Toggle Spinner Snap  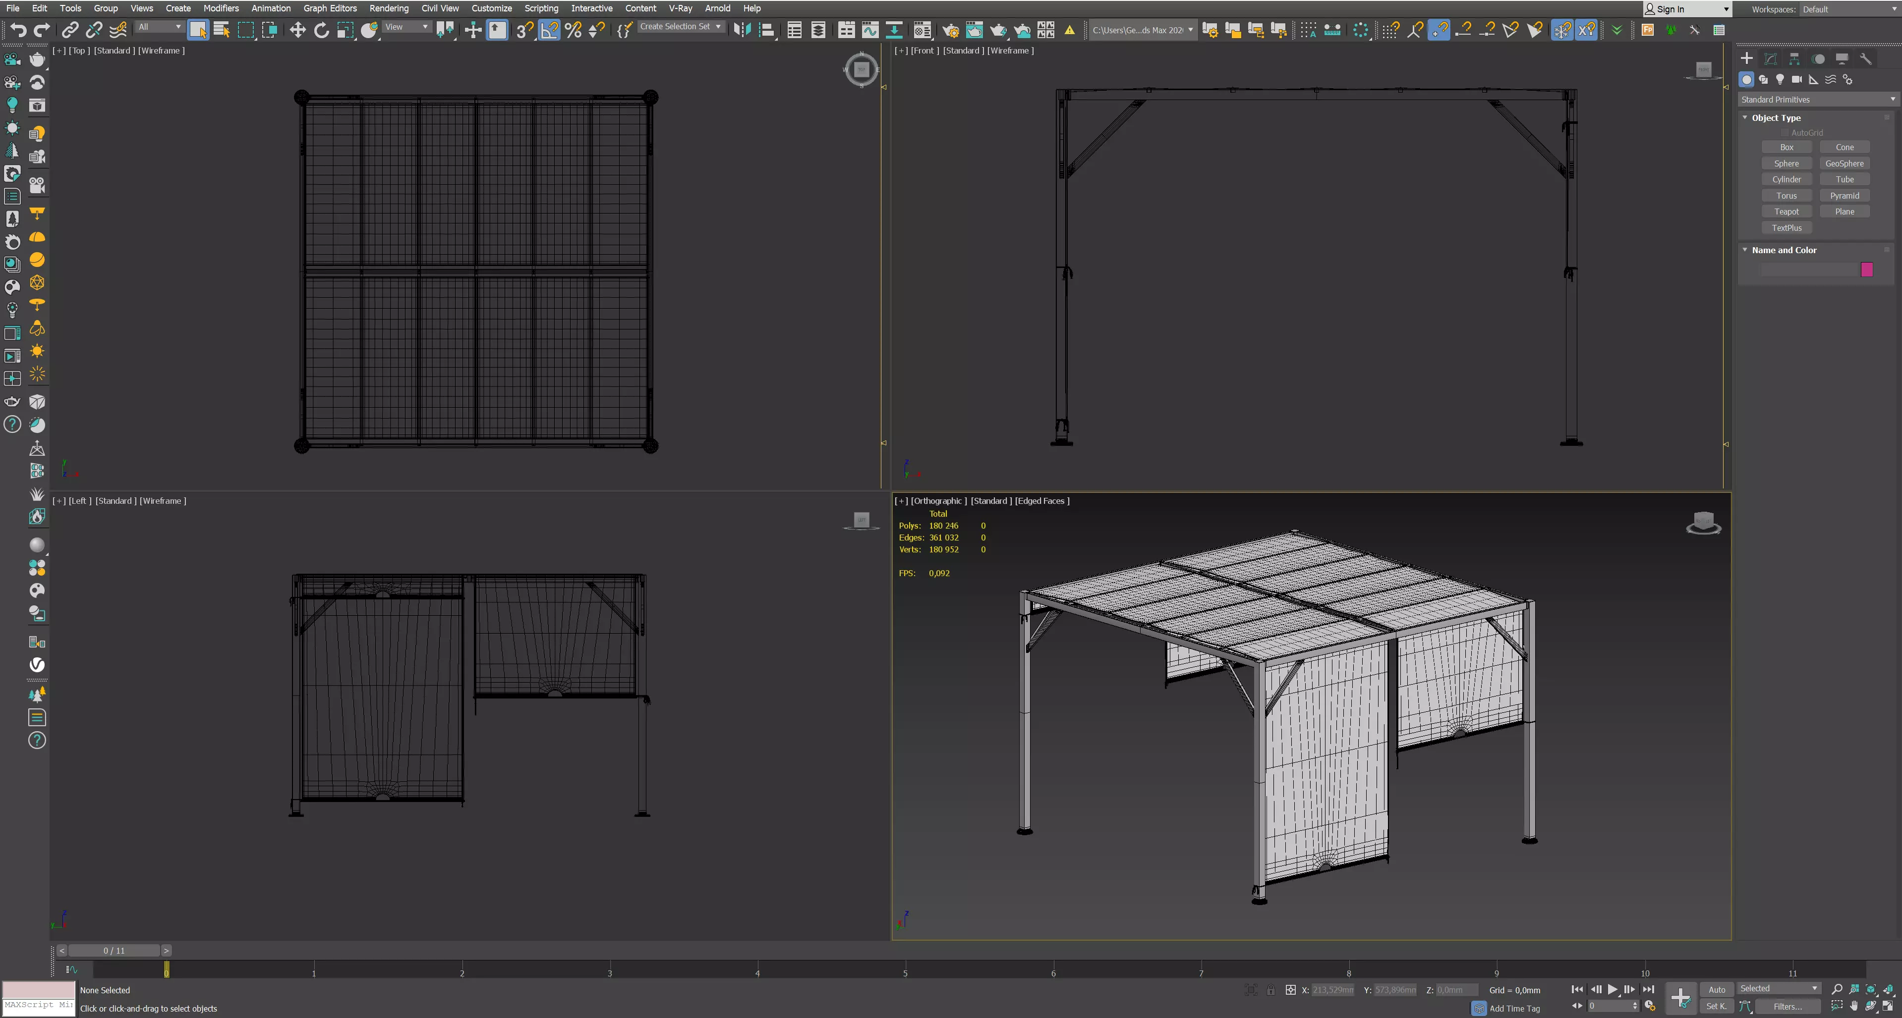[x=597, y=30]
